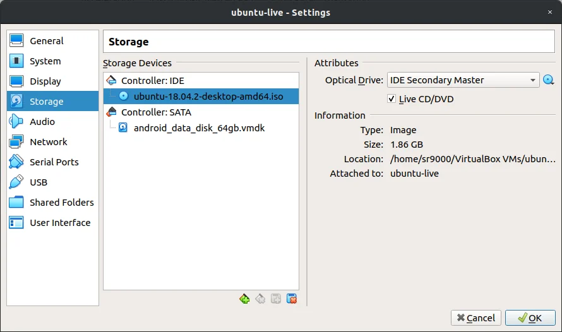Select the Storage category

[52, 102]
